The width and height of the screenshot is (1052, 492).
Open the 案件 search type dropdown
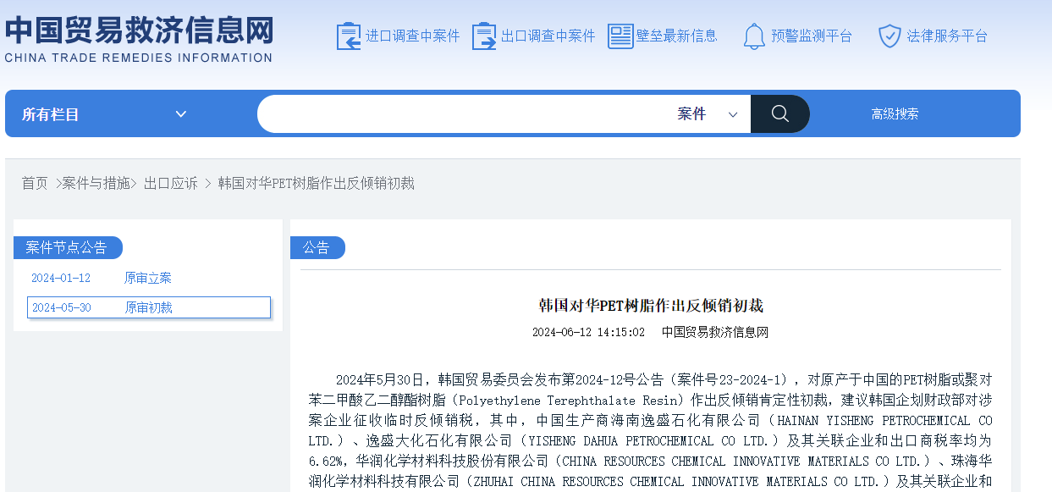click(x=708, y=114)
